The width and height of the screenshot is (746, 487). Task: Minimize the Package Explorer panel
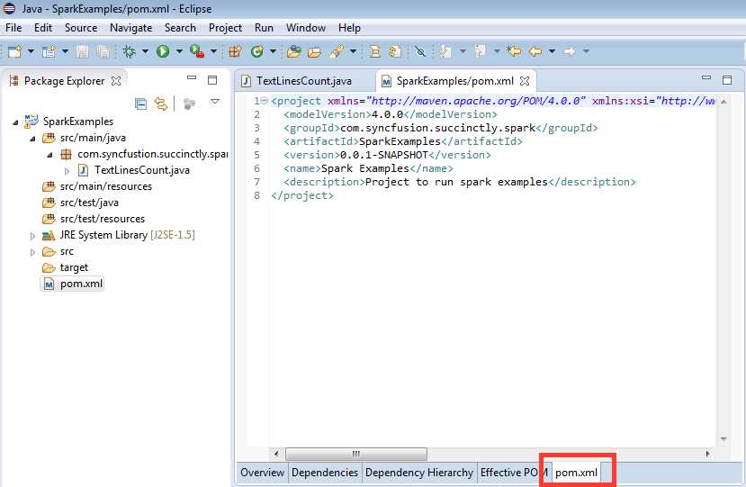[192, 77]
